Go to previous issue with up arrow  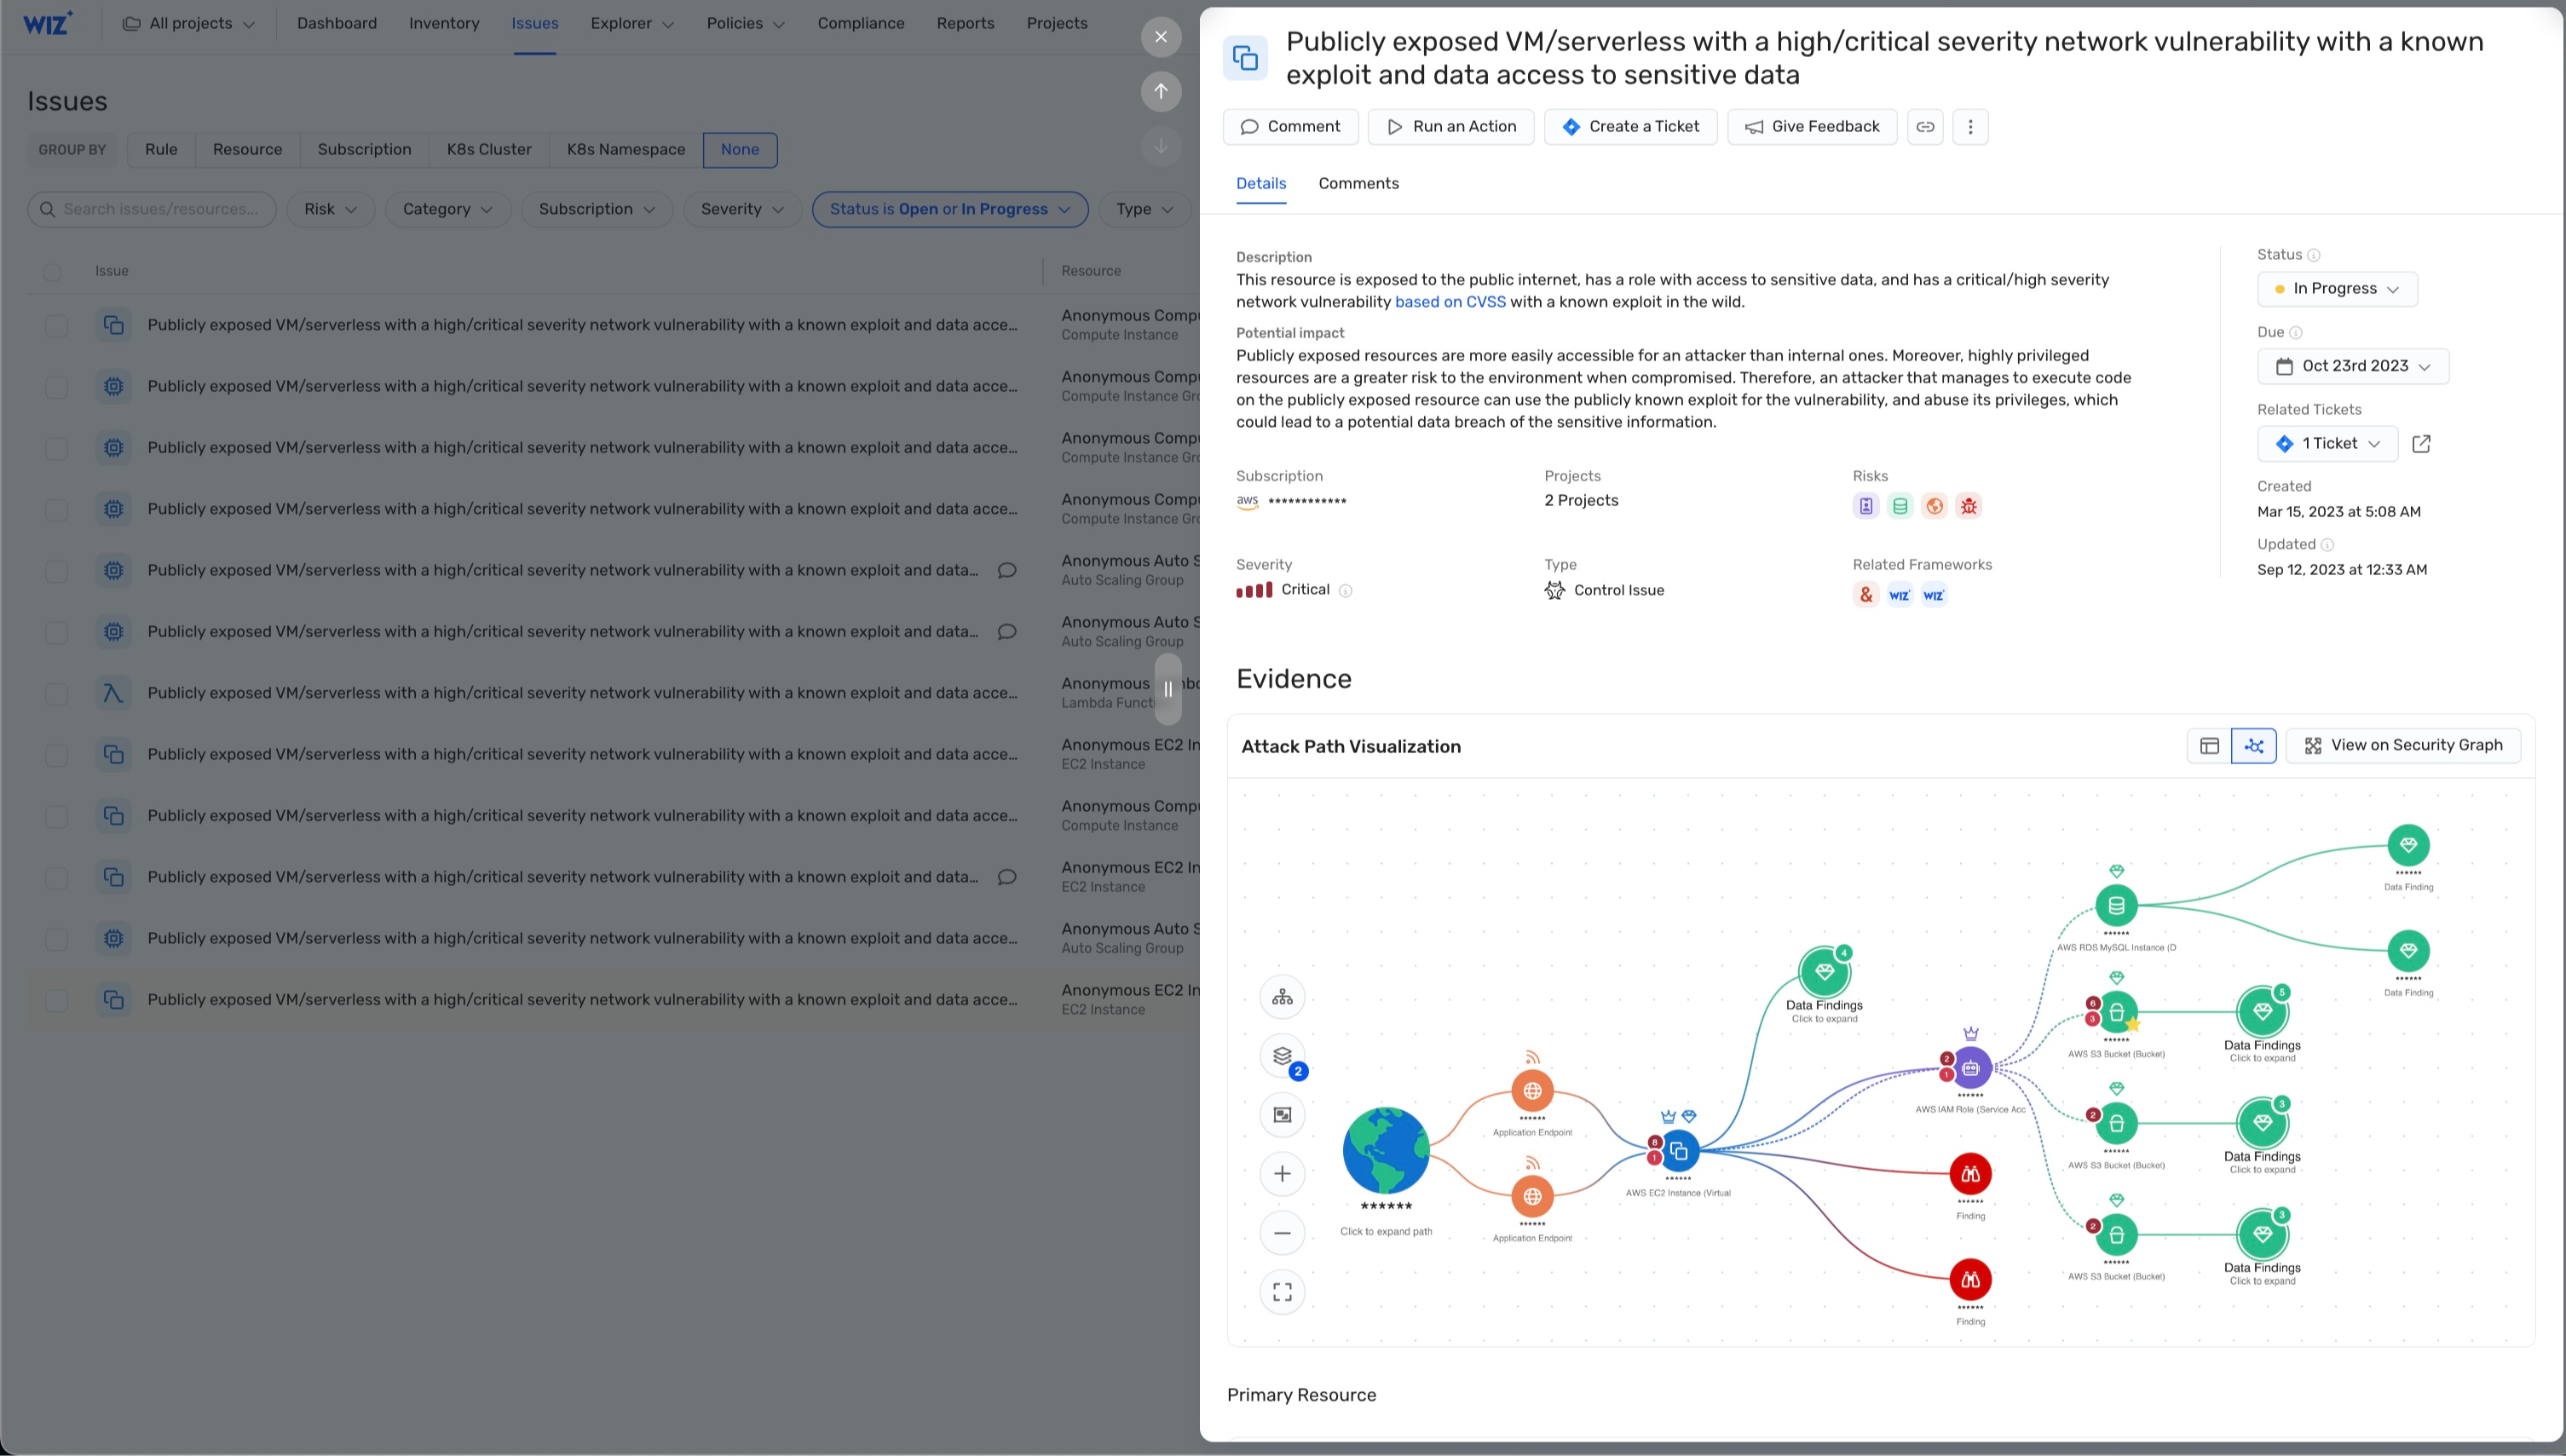[x=1161, y=91]
